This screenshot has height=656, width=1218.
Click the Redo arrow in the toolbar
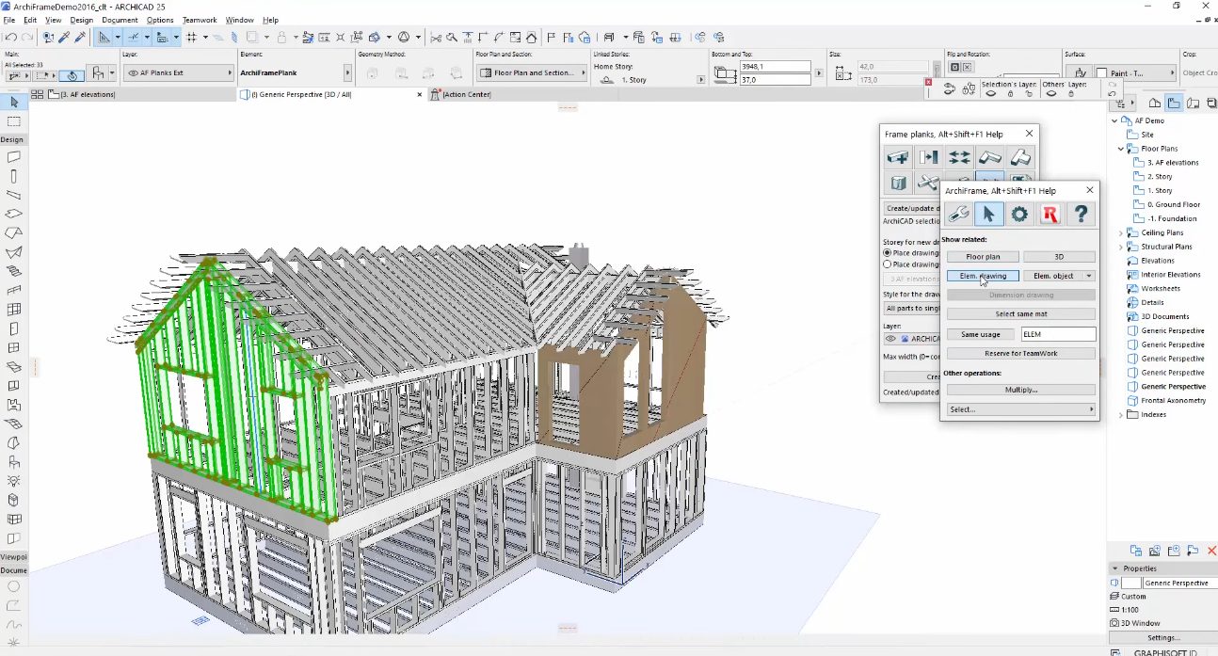tap(27, 38)
